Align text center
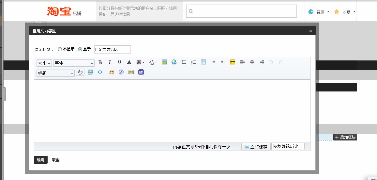Screen dimensions: 377x180 pos(252,62)
